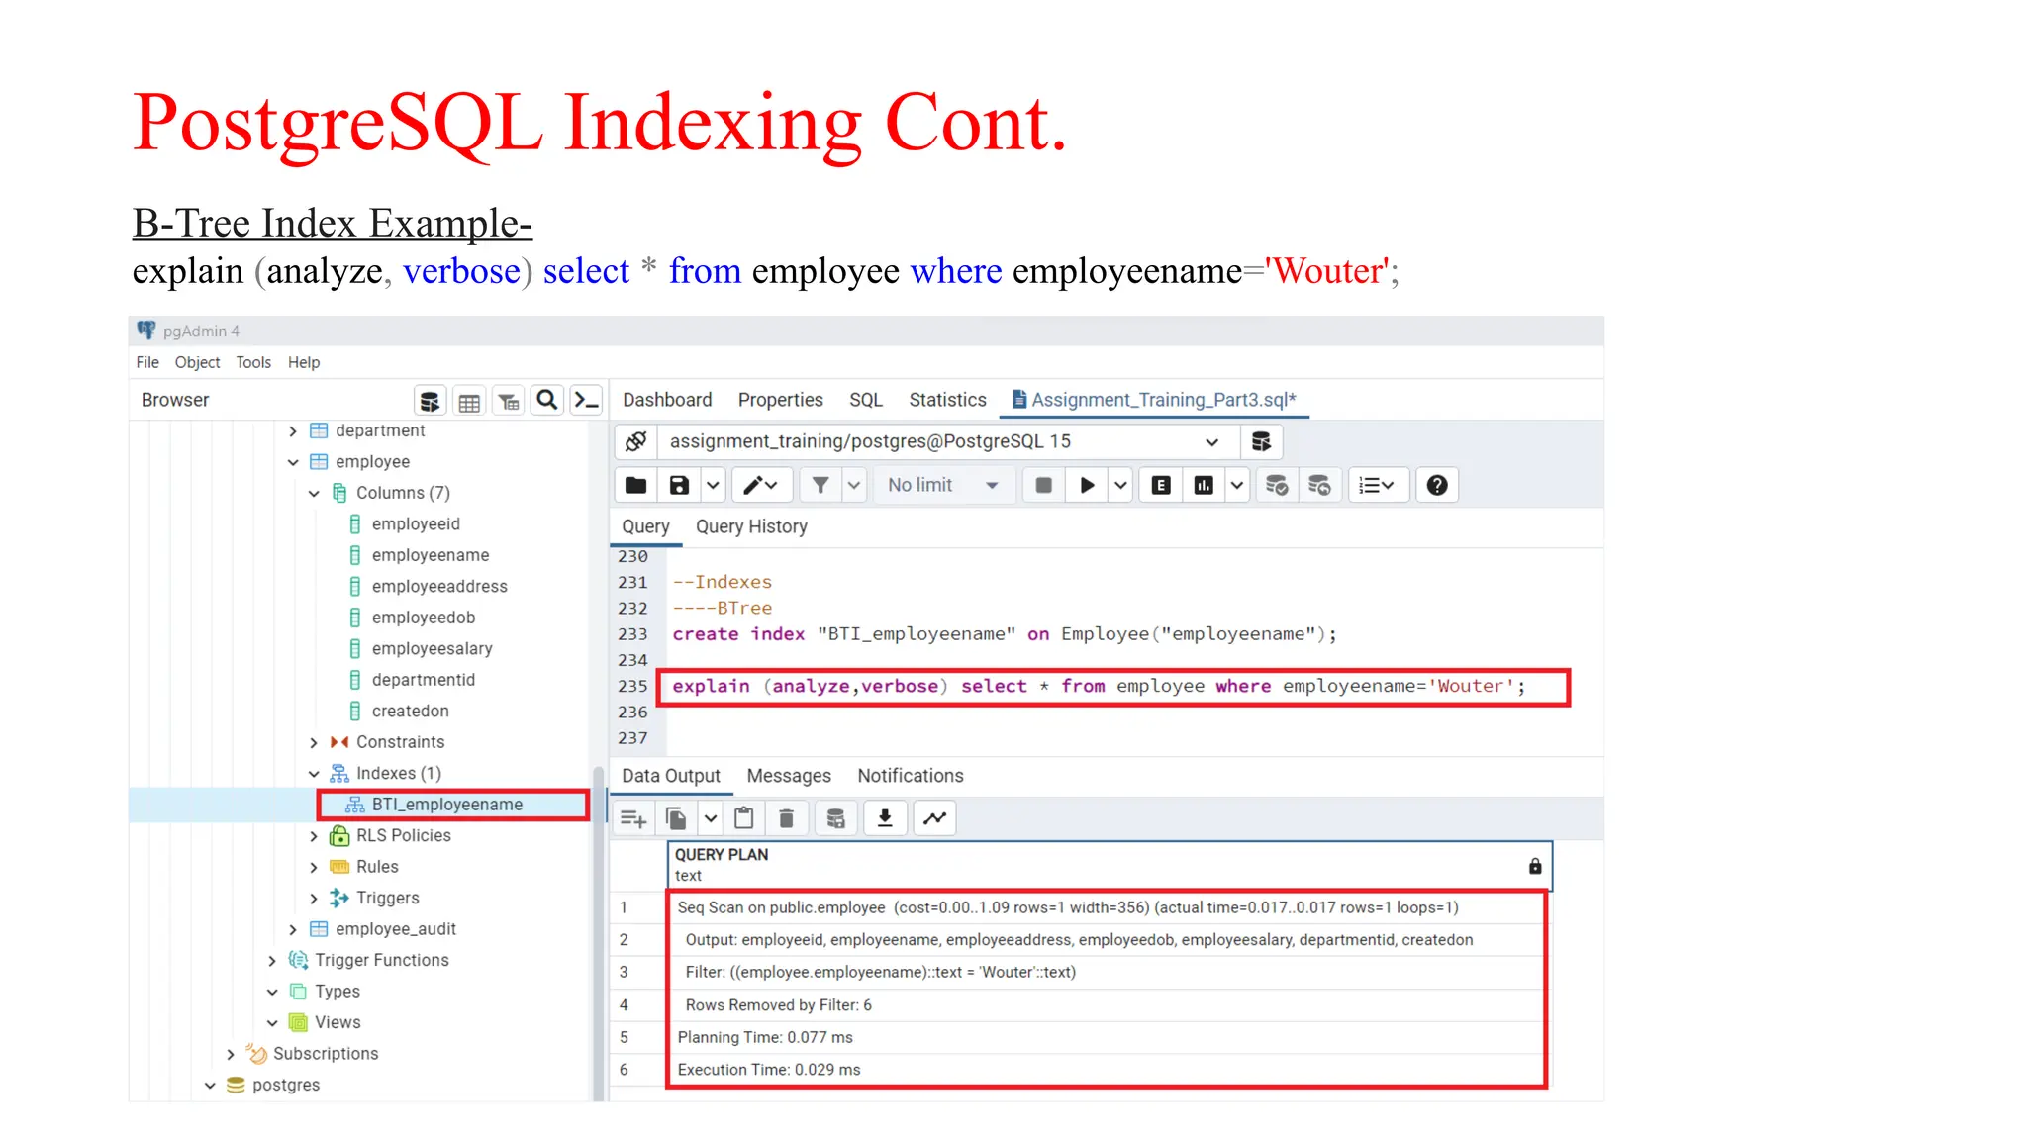This screenshot has width=2027, height=1140.
Task: Open the Macros list icon
Action: click(1377, 485)
